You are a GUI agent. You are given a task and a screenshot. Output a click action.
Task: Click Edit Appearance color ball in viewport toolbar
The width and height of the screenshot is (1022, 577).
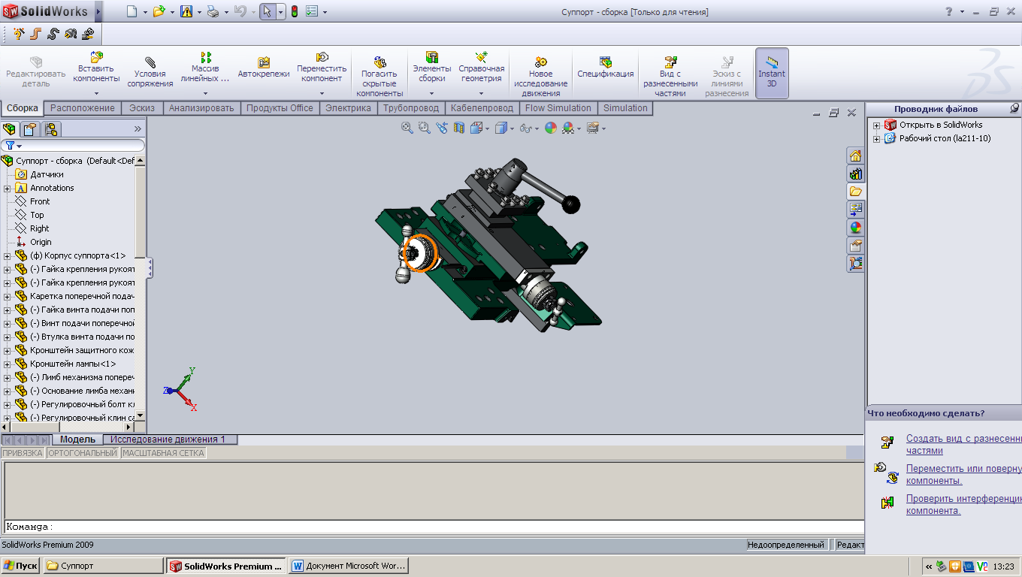click(x=551, y=128)
